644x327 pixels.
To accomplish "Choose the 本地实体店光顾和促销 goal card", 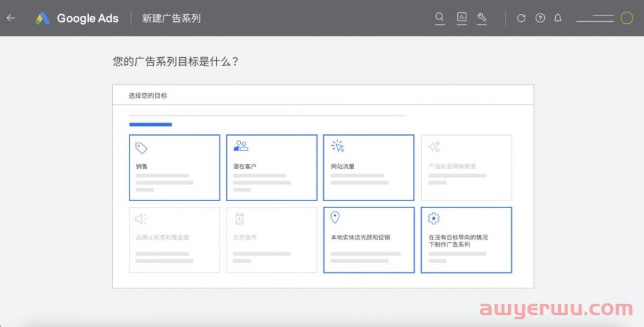I will [x=368, y=240].
